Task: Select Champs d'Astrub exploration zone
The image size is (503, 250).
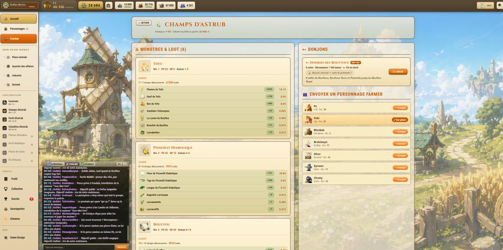Action: tap(18, 111)
